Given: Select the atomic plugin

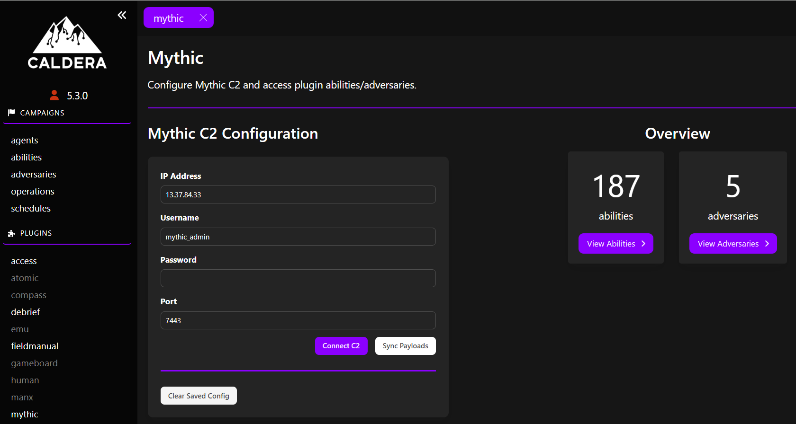Looking at the screenshot, I should point(25,278).
